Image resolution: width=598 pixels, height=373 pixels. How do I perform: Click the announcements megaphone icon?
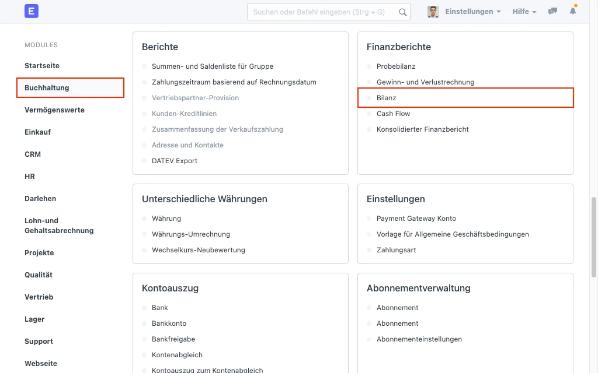pyautogui.click(x=552, y=11)
